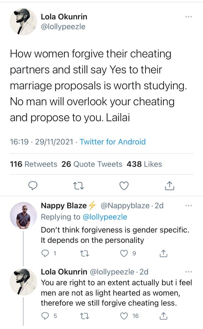View the 438 Likes list

(144, 164)
